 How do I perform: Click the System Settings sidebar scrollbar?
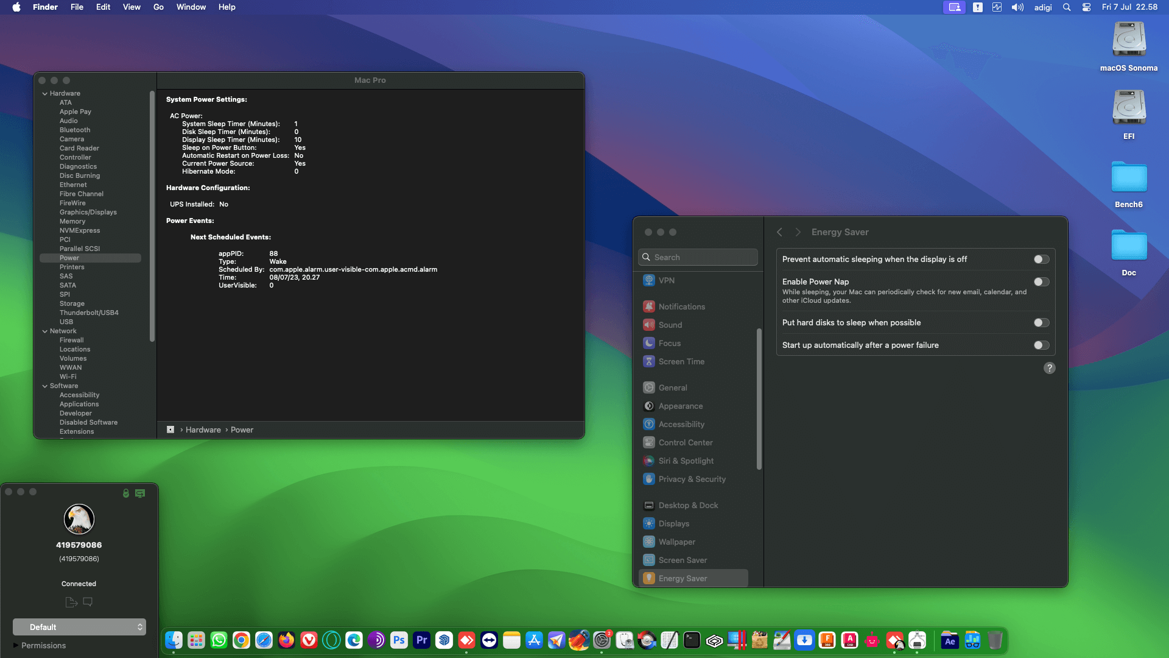pyautogui.click(x=759, y=399)
